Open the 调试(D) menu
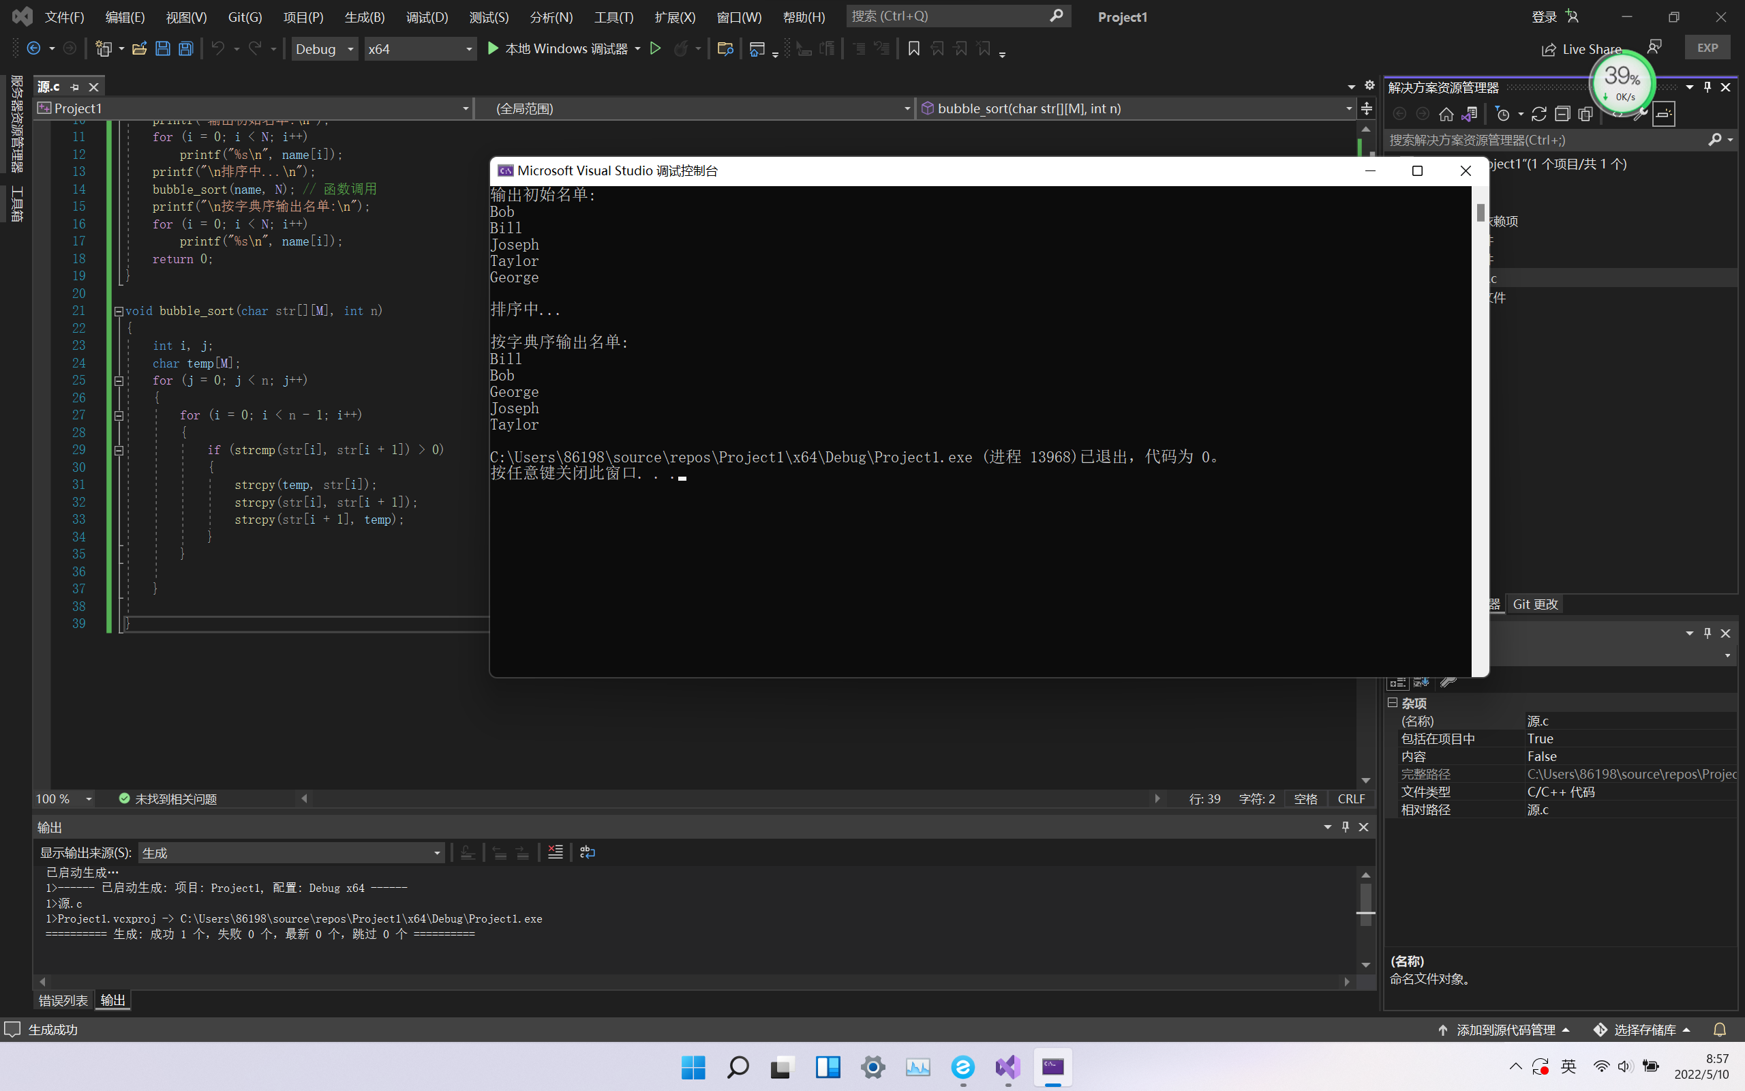This screenshot has width=1745, height=1091. pyautogui.click(x=426, y=16)
